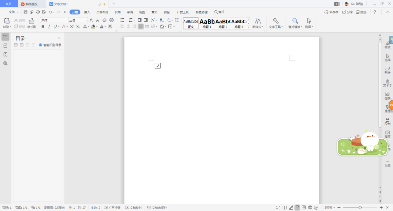The height and width of the screenshot is (211, 393).
Task: Click the Format Painter (格式刷) icon
Action: pos(31,23)
